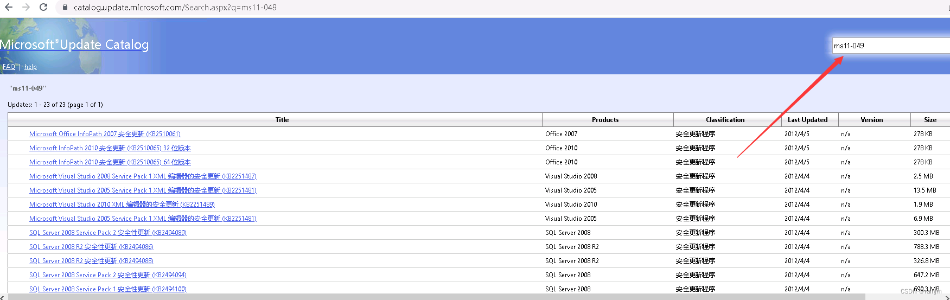This screenshot has height=300, width=950.
Task: Open SQL Server 2008 R2 KB2494088 update
Action: 91,261
